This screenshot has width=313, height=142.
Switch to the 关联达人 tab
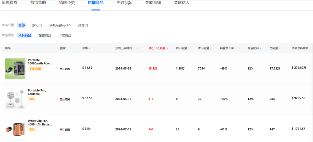[182, 3]
